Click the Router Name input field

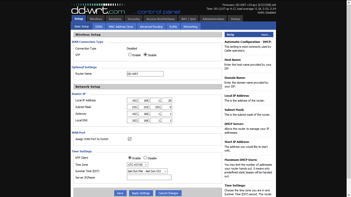coord(145,74)
